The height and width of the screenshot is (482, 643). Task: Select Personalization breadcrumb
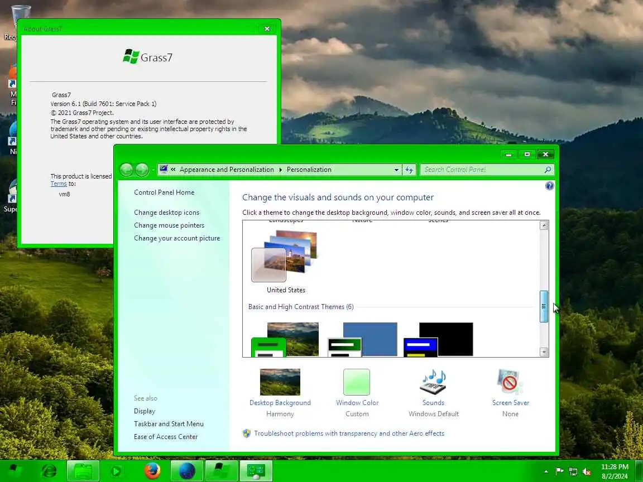309,170
